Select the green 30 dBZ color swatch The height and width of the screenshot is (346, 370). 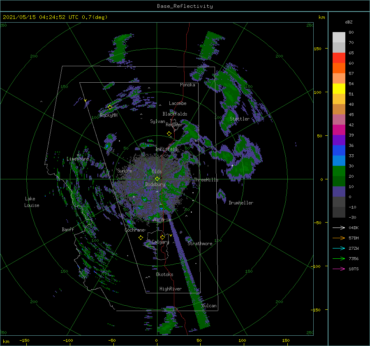(339, 171)
